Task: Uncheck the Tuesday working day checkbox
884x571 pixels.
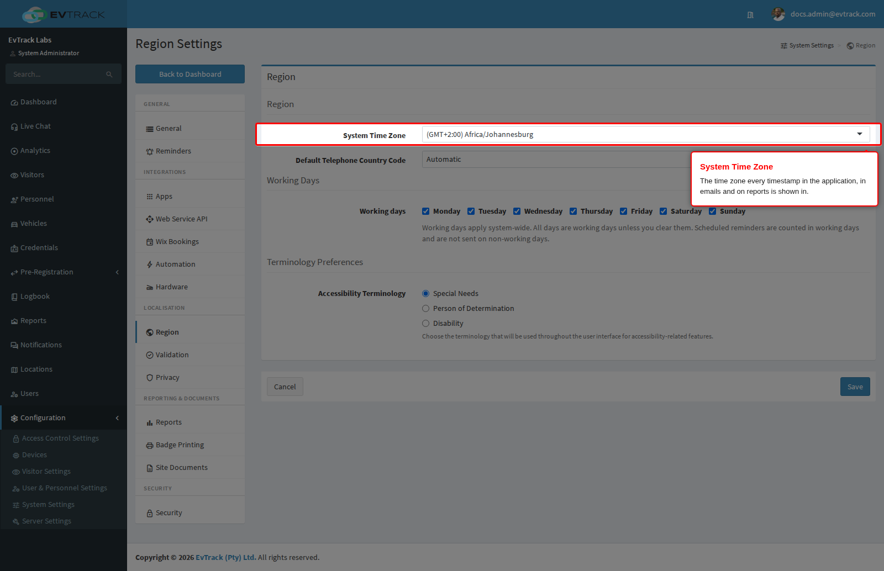Action: [x=471, y=212]
